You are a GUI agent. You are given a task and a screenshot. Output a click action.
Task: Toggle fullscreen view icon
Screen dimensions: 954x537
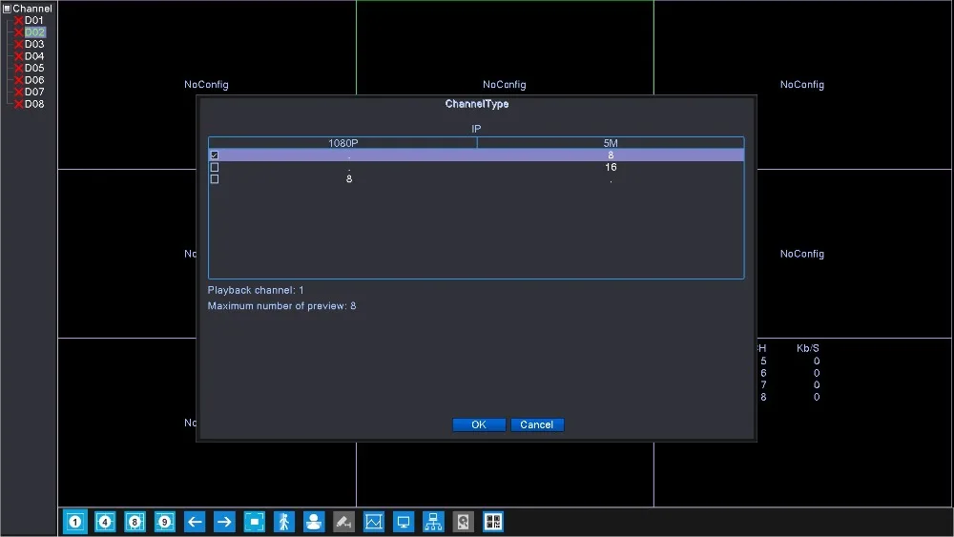[x=254, y=522]
